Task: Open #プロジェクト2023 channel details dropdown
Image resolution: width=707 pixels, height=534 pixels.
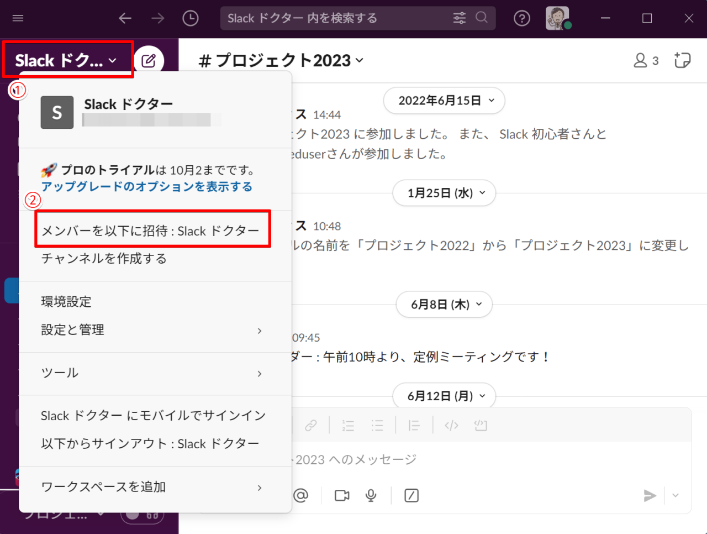Action: pyautogui.click(x=281, y=60)
